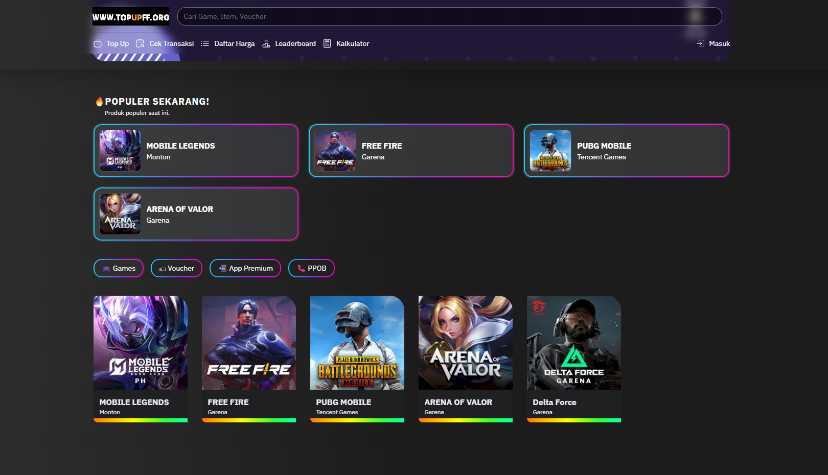
Task: Click Free Fire thumbnail in popular card
Action: (335, 151)
